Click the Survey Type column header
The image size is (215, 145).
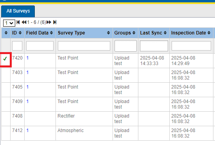84,33
